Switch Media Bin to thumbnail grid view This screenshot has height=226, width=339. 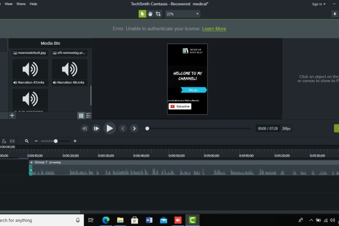(81, 116)
